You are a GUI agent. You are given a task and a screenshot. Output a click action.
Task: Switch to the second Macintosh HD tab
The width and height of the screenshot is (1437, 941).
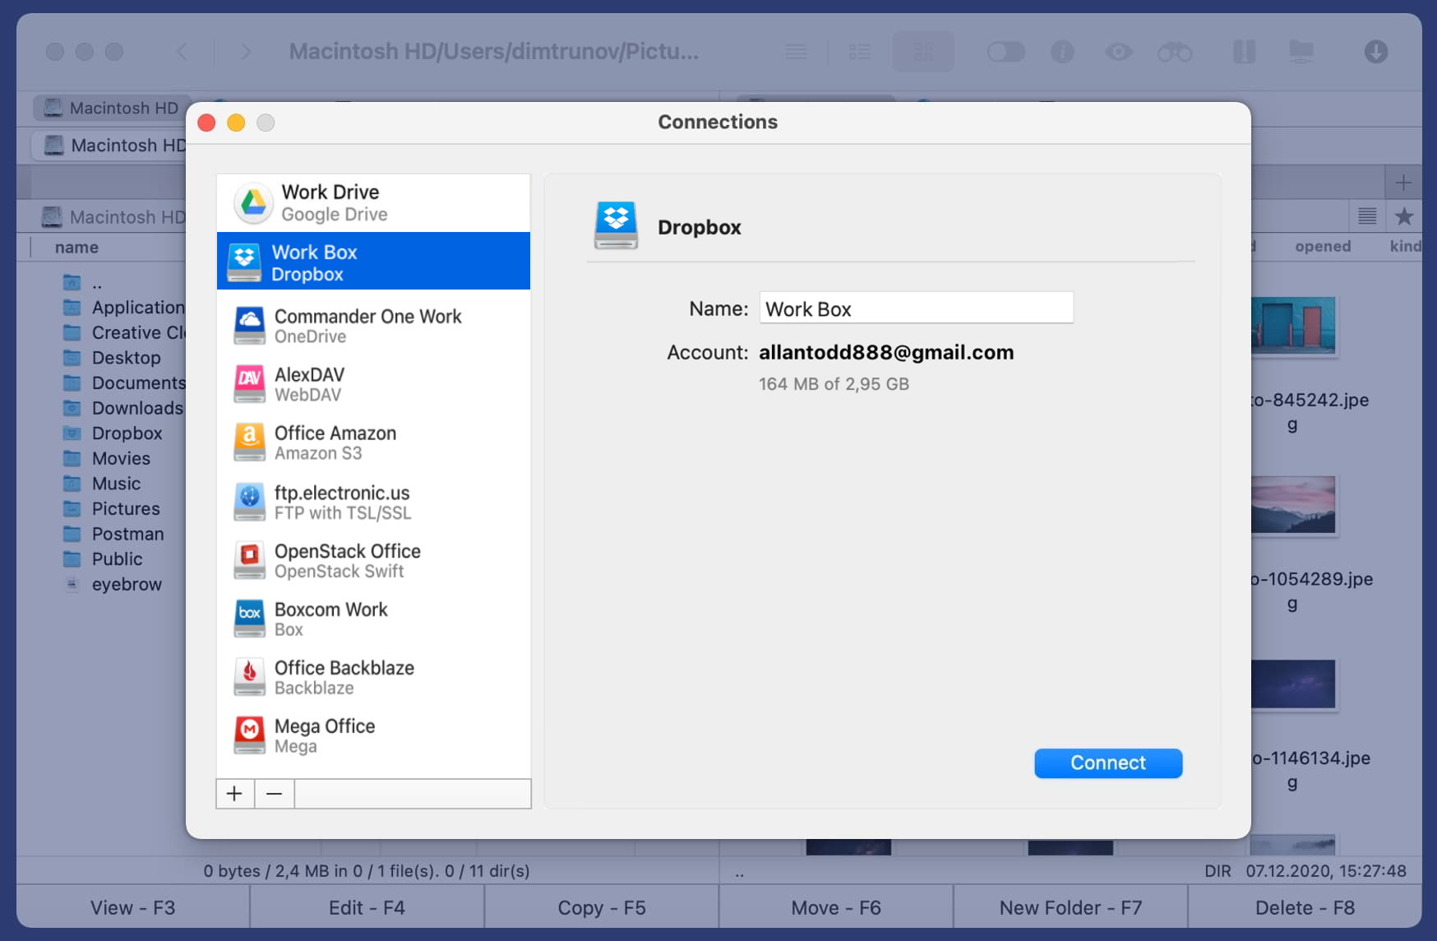(x=115, y=145)
